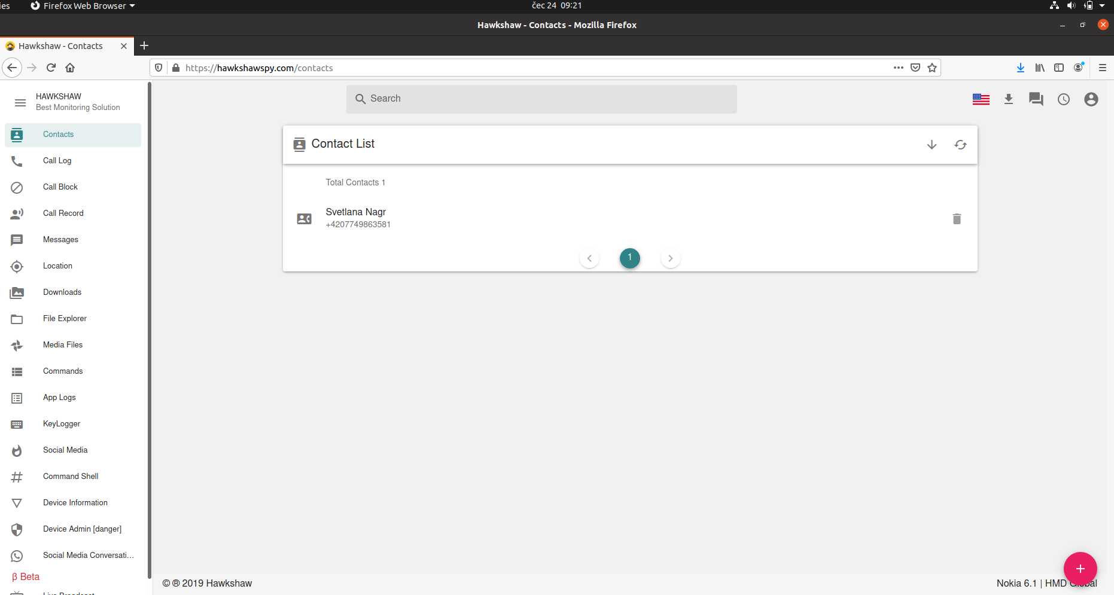Click the Social Media Conversations WhatsApp icon
Viewport: 1114px width, 595px height.
click(x=17, y=556)
